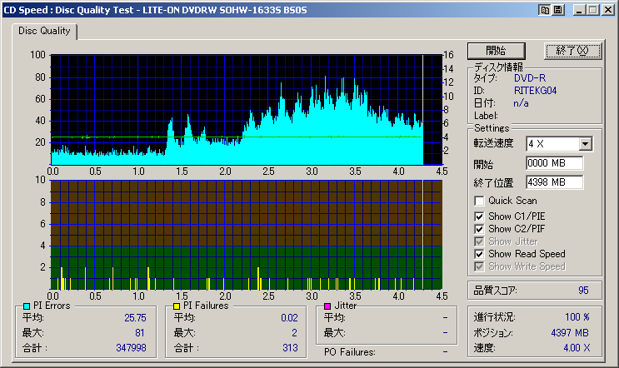Click the PI Failures 合計 value 313
The height and width of the screenshot is (368, 619).
290,348
